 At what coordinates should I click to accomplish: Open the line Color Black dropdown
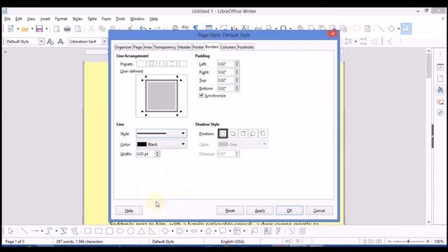[x=162, y=144]
